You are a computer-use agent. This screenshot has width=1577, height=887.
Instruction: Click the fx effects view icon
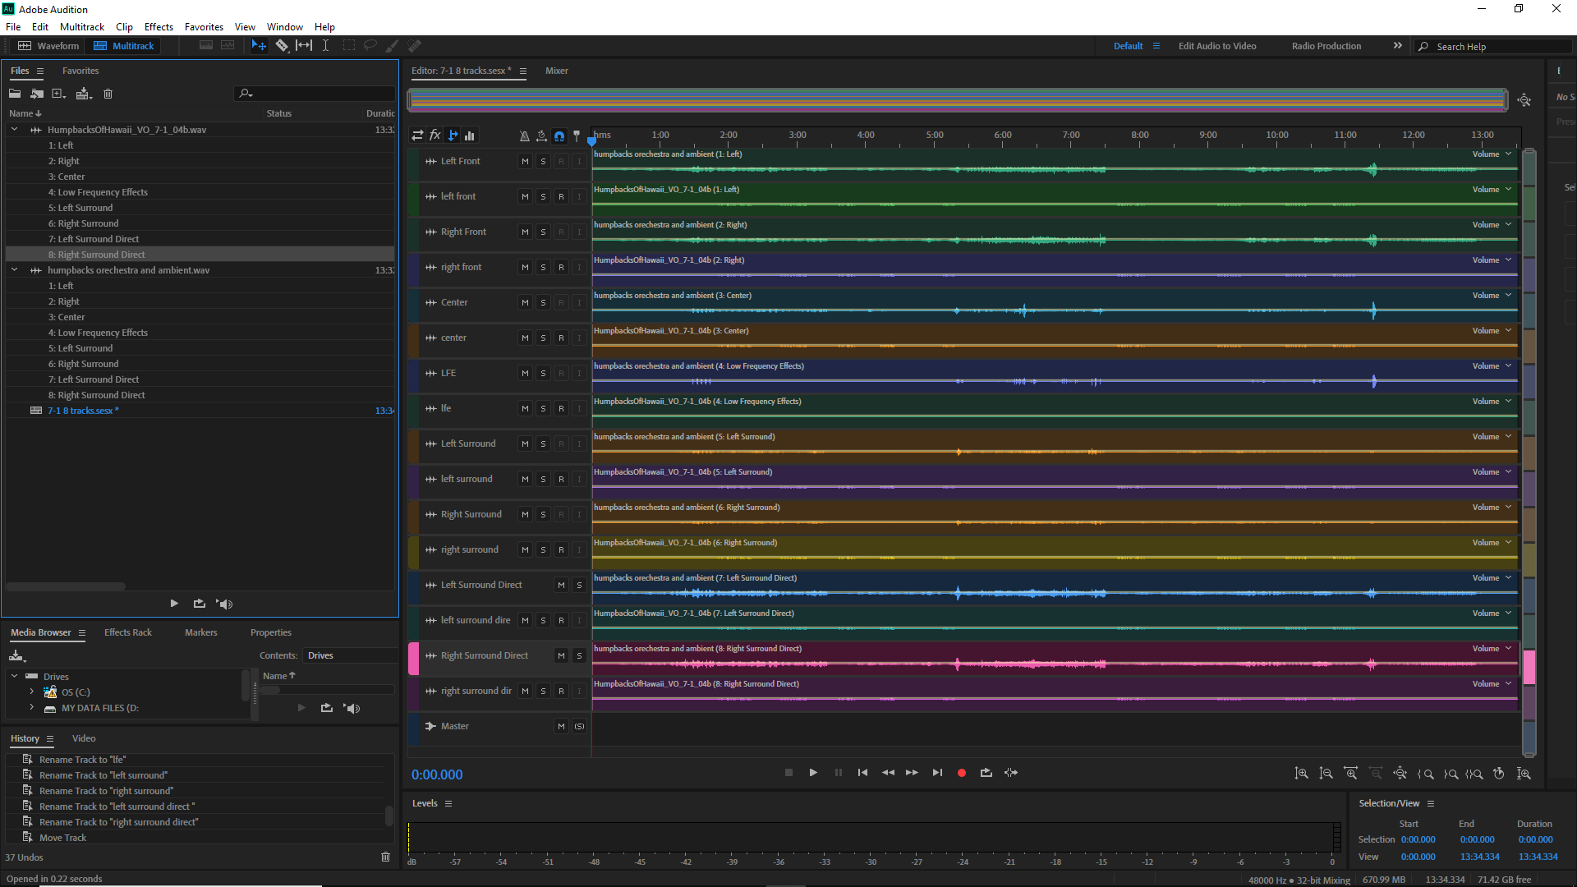435,136
